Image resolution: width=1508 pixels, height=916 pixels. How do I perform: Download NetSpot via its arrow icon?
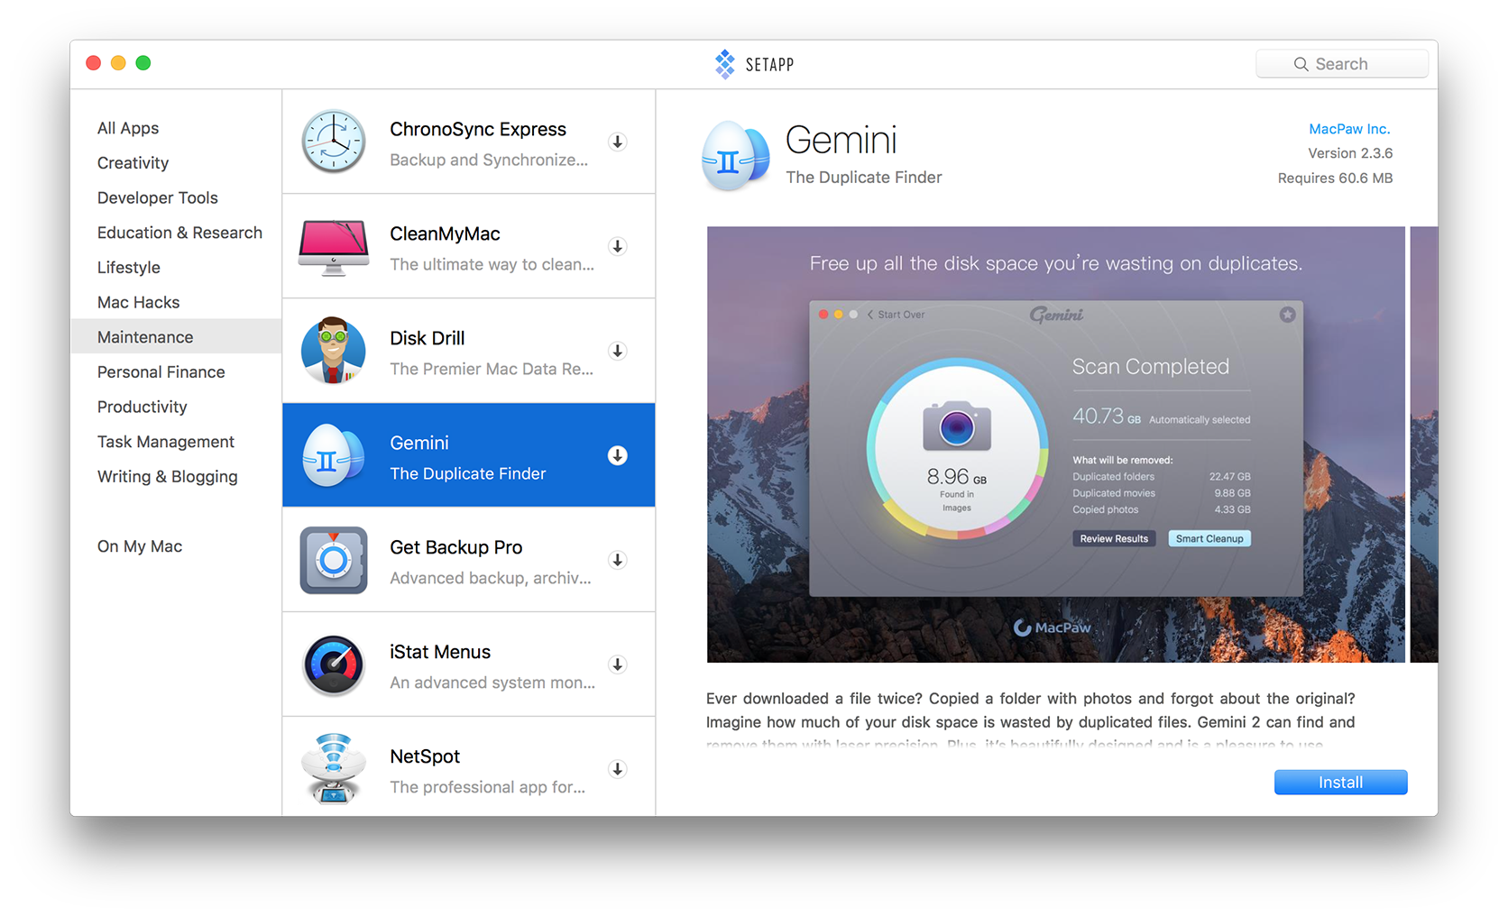tap(618, 769)
